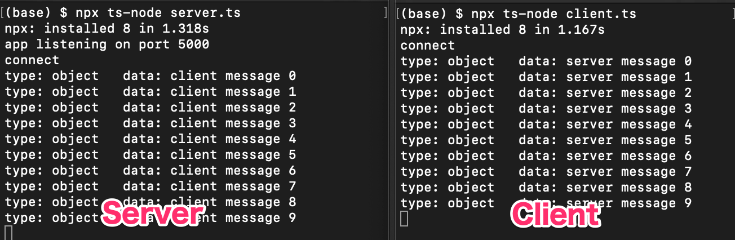The image size is (735, 240).
Task: Click the 'npx ts-node client.ts' command line
Action: 518,14
